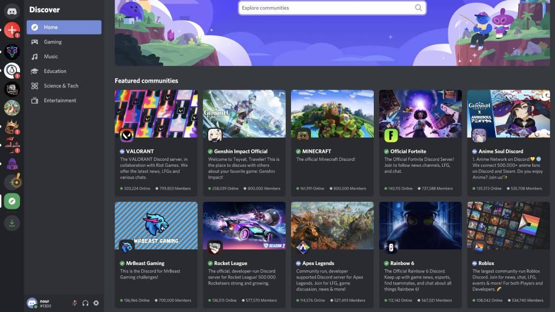This screenshot has height=312, width=555.
Task: Open the VALORANT community title
Action: 140,151
